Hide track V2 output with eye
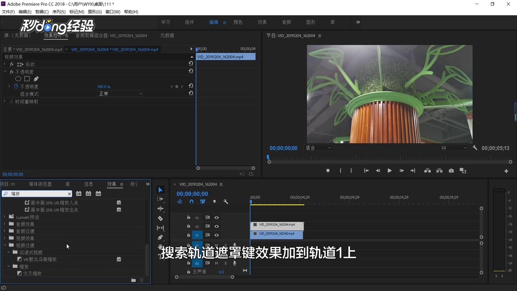The width and height of the screenshot is (517, 291). pyautogui.click(x=216, y=226)
